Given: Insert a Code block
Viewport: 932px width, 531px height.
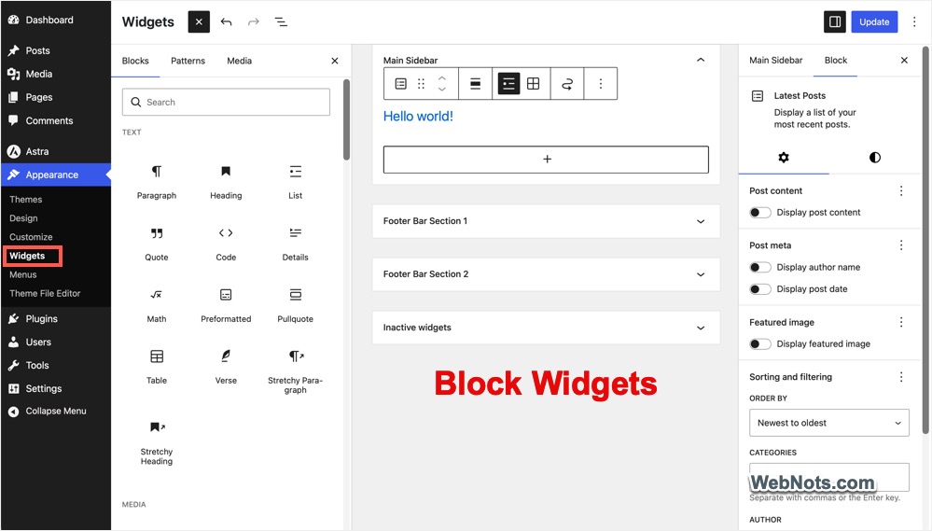Looking at the screenshot, I should pos(226,244).
